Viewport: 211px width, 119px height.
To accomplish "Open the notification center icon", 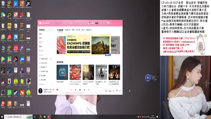I will (157, 117).
